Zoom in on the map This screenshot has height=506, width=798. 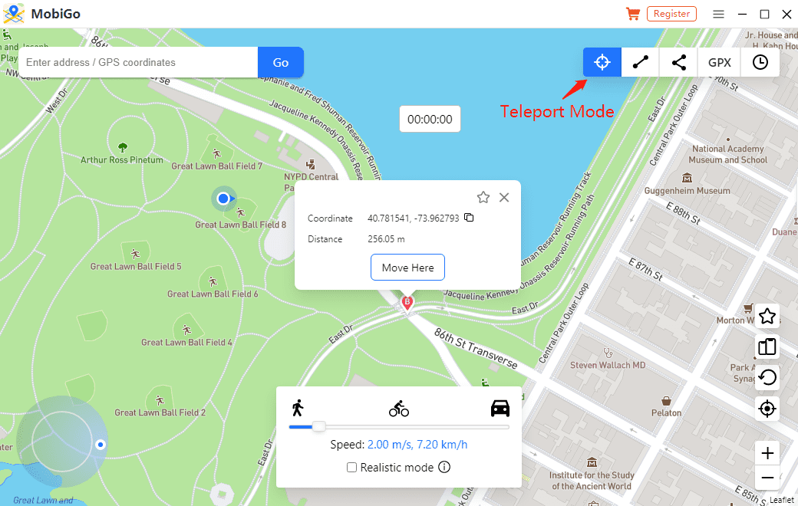coord(767,453)
